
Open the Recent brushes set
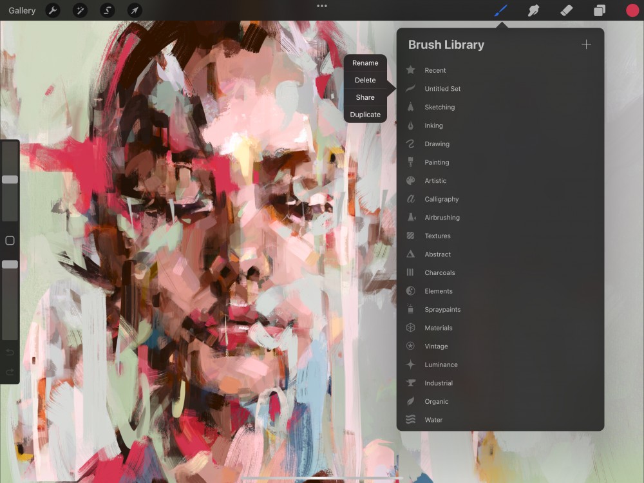tap(435, 70)
